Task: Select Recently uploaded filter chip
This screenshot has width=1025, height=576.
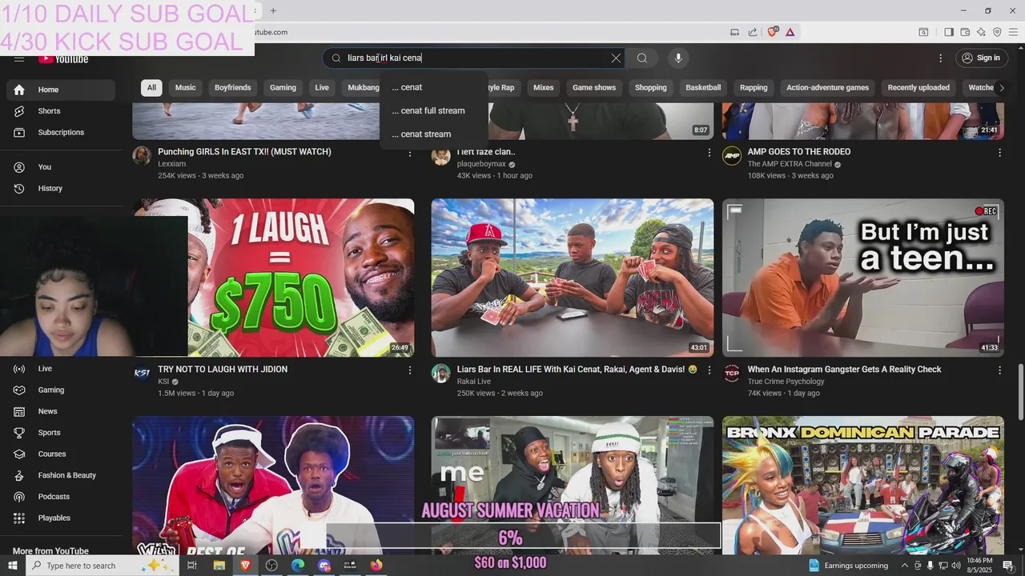Action: [918, 88]
